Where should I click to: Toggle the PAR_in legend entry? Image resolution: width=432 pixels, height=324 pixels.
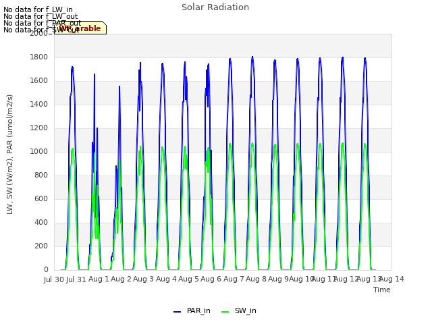pos(192,310)
